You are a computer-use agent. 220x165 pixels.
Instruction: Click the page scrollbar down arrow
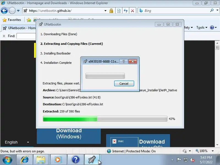217,145
